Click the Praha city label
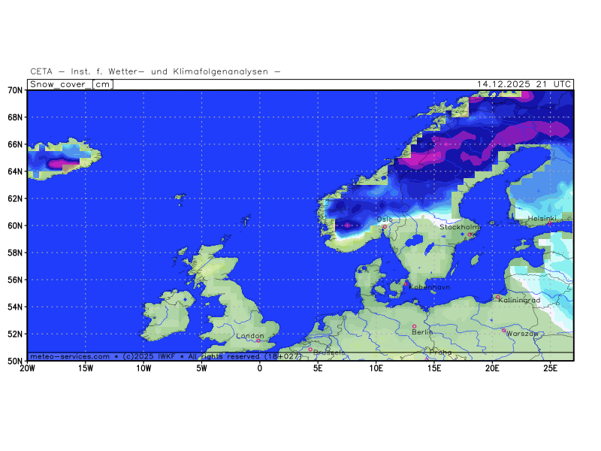Screen dimensions: 601x451 point(441,352)
